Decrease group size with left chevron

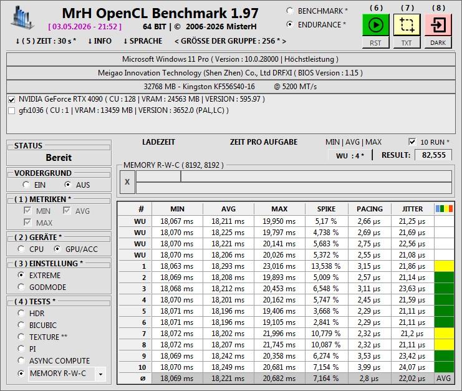[x=176, y=41]
